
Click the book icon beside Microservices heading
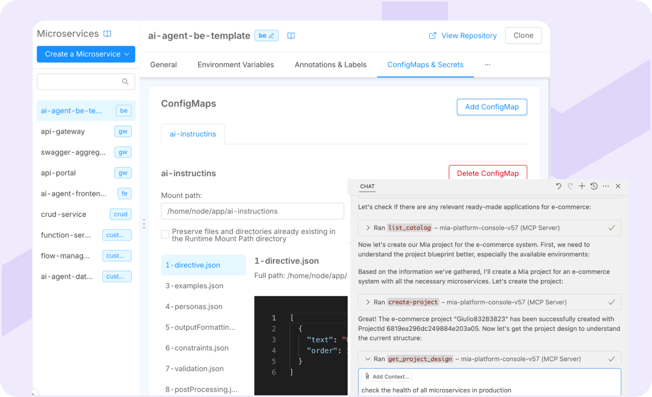click(107, 33)
